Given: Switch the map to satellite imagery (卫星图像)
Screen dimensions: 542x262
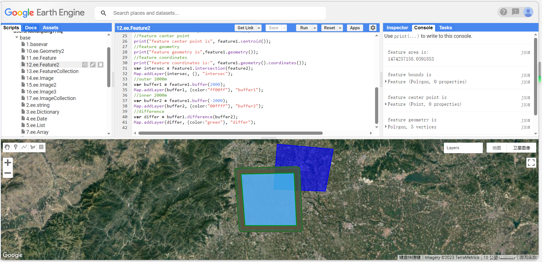Looking at the screenshot, I should (522, 148).
